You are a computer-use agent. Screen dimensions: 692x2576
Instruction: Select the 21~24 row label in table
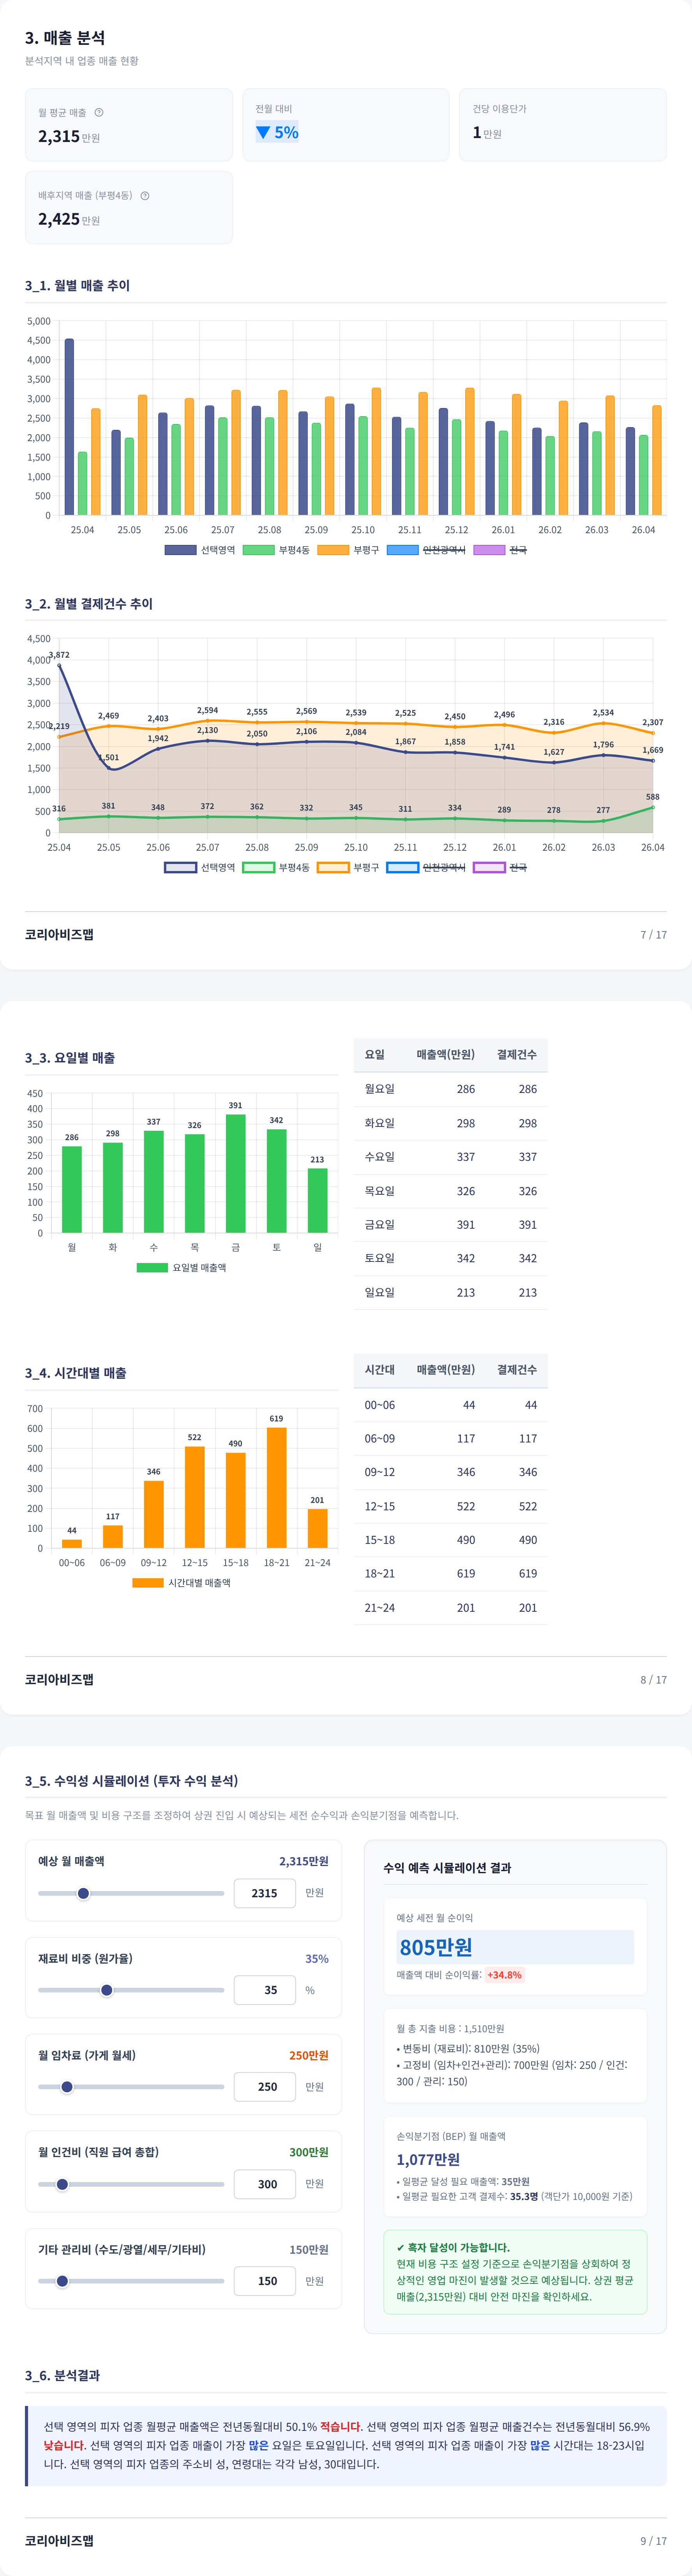click(380, 1607)
